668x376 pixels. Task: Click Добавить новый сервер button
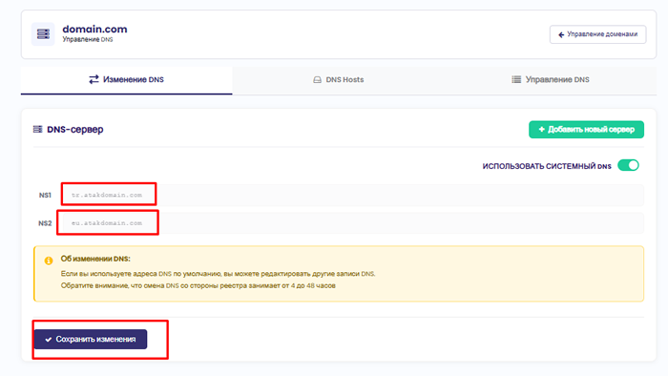[x=586, y=130]
